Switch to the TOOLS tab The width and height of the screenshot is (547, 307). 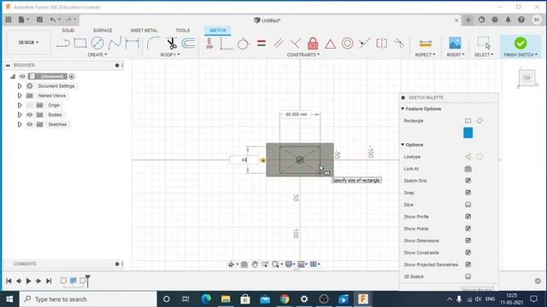(x=182, y=31)
